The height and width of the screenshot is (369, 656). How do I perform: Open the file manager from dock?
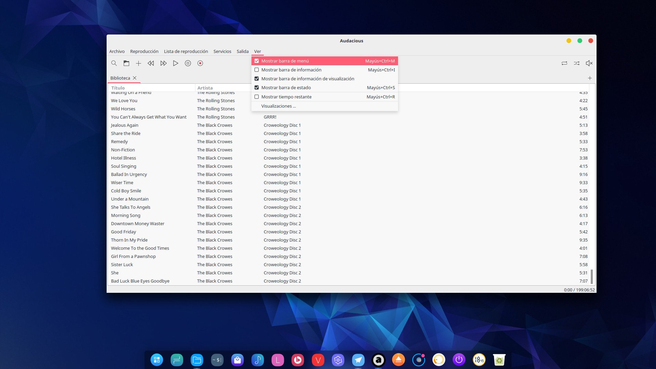coord(197,360)
